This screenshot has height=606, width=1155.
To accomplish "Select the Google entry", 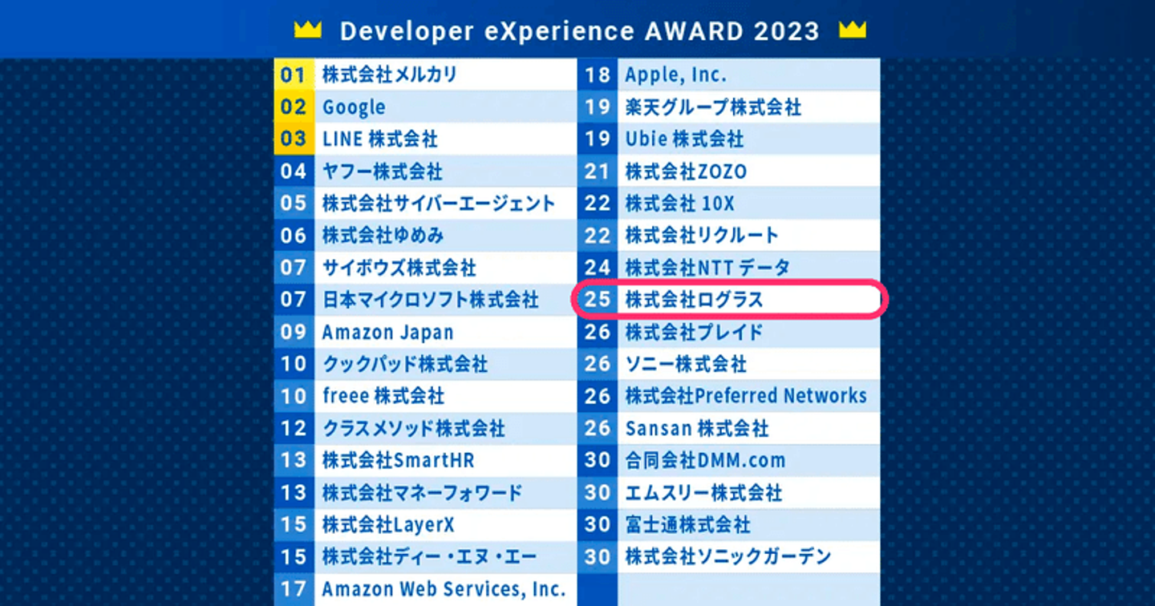I will pyautogui.click(x=354, y=107).
